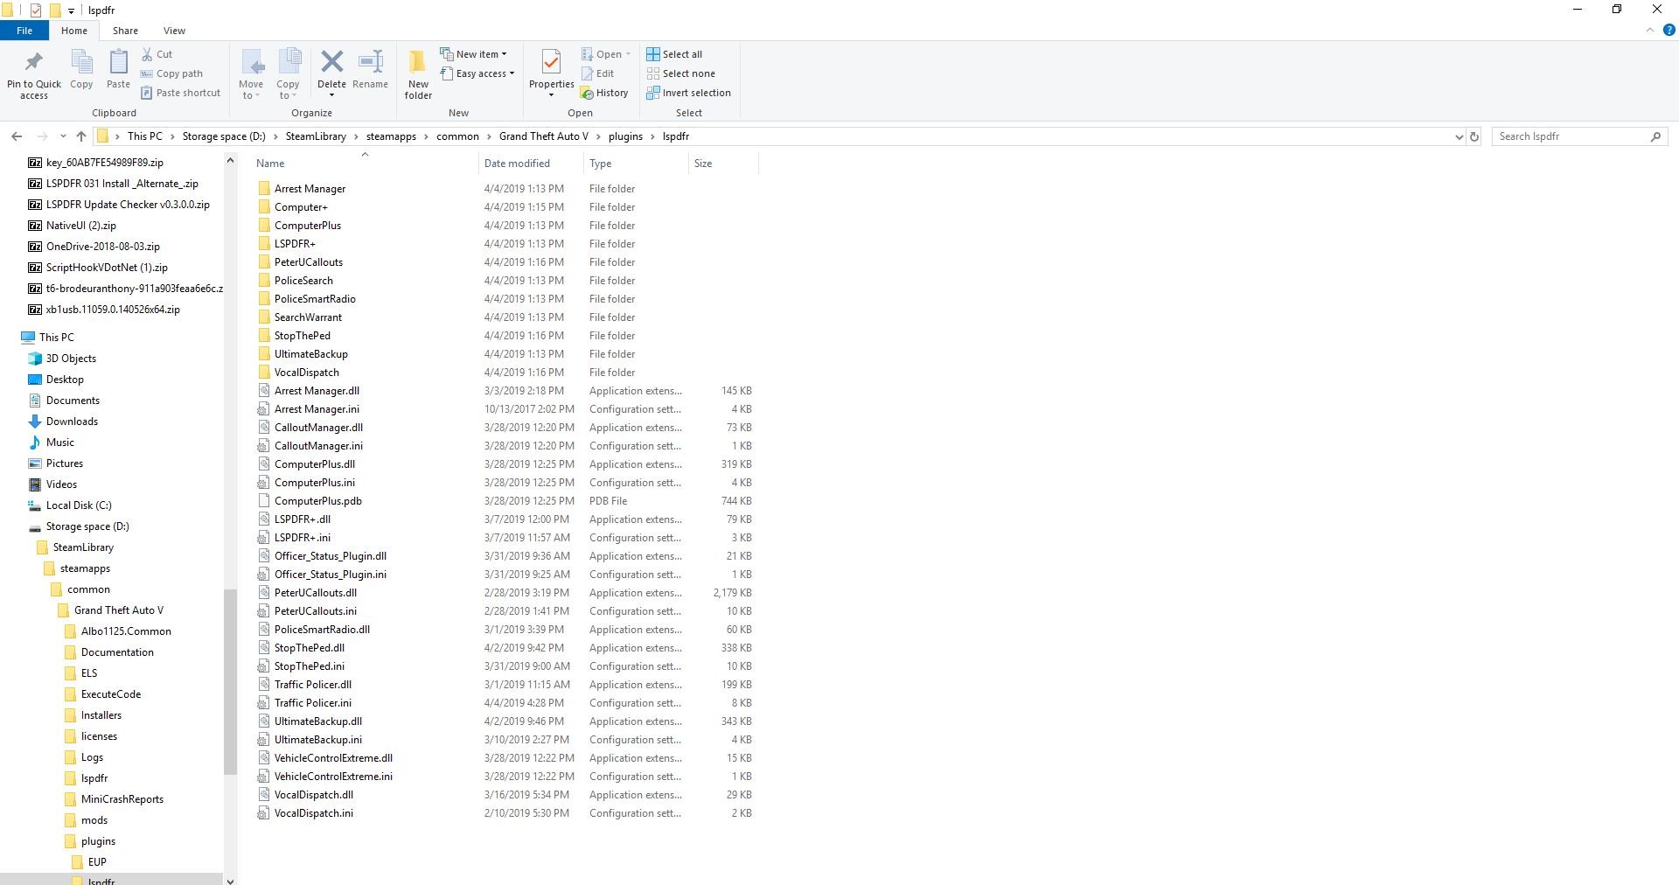Viewport: 1679px width, 885px height.
Task: Select NativeUI (2).zip in the navigation pane
Action: point(80,226)
